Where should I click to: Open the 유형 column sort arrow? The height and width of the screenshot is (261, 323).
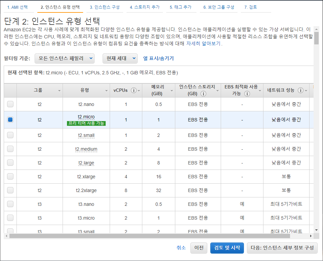click(107, 90)
